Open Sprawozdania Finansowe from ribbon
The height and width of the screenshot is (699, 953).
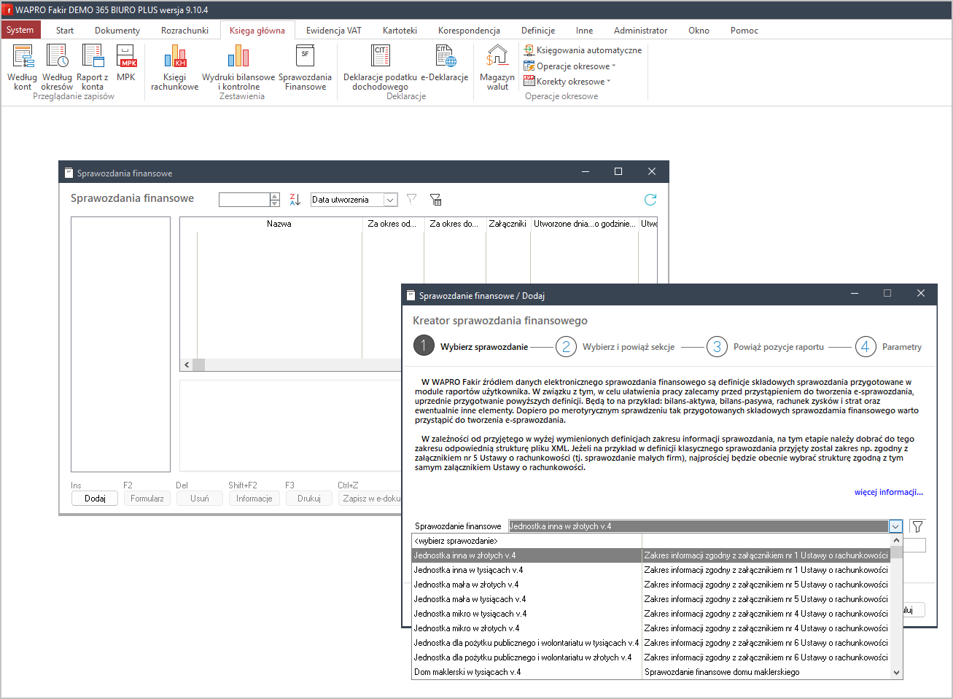tap(305, 67)
